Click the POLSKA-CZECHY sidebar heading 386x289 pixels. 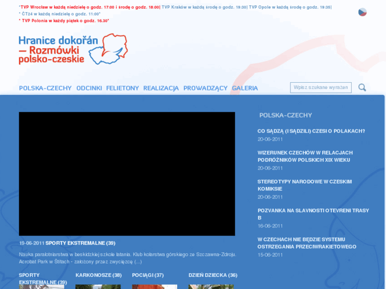point(286,116)
